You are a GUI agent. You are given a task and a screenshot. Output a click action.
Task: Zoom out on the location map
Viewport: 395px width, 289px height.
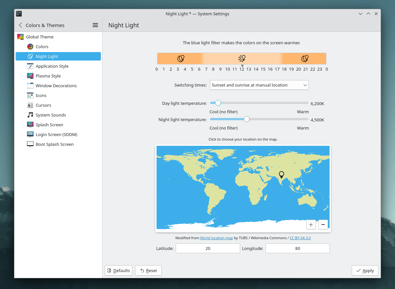323,225
